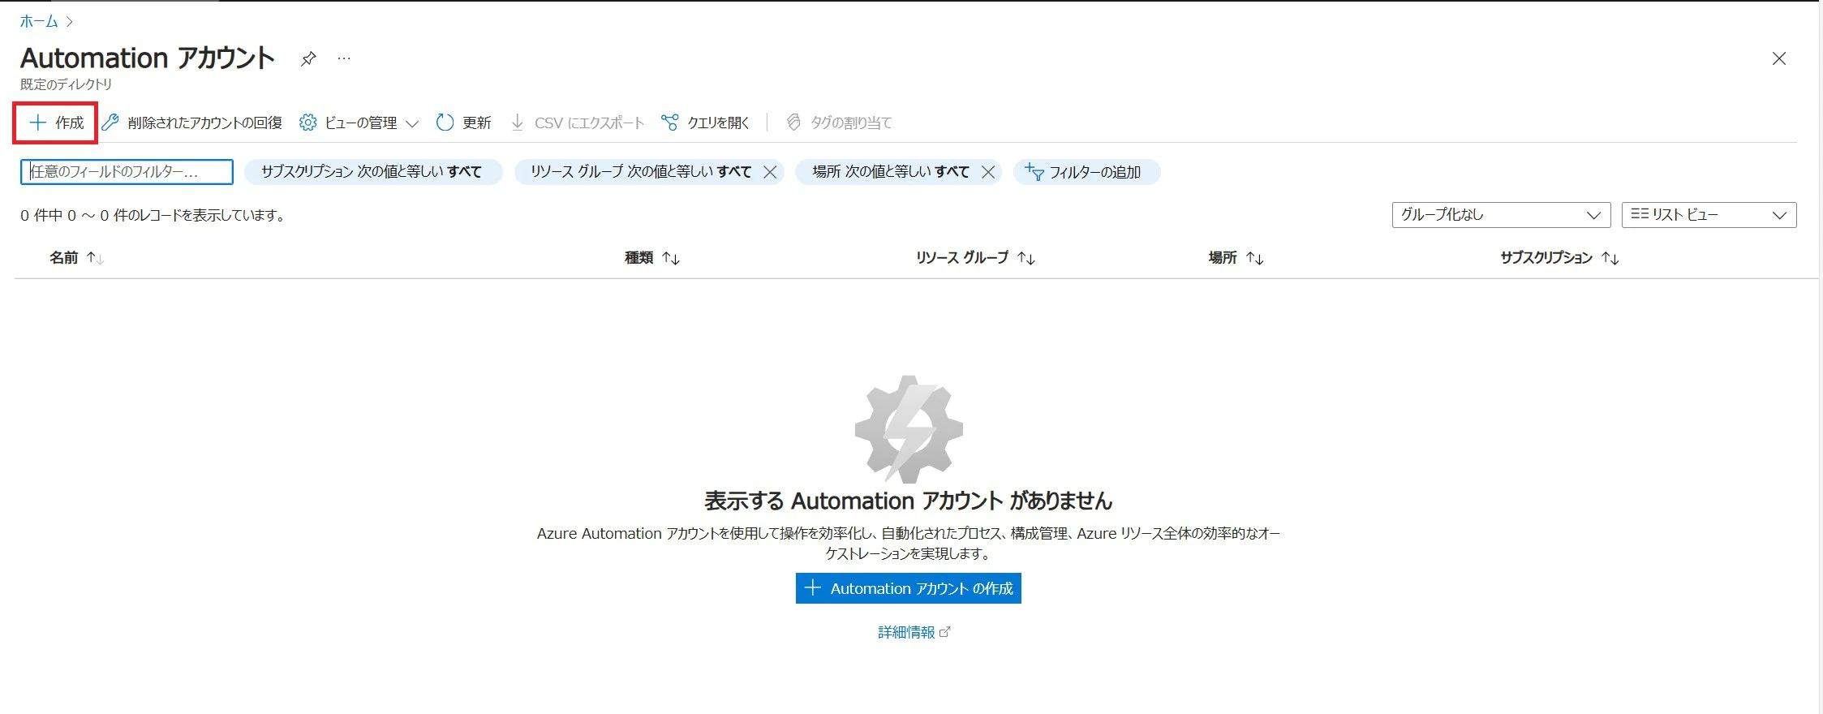The image size is (1823, 714).
Task: Click 既定のディレクトリ subtitle text
Action: [67, 84]
